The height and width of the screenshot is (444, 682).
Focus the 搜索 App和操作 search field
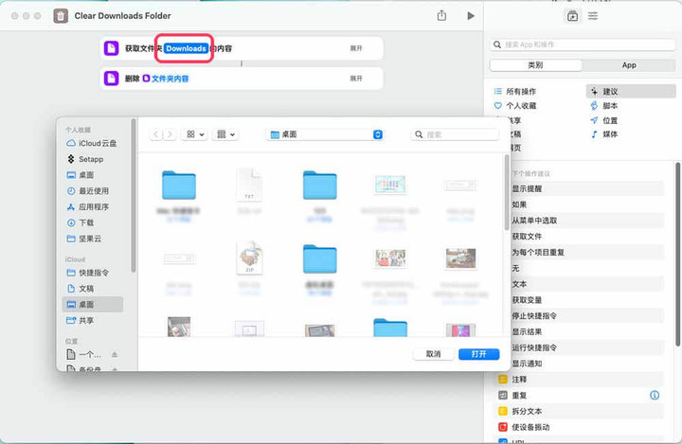pyautogui.click(x=583, y=44)
